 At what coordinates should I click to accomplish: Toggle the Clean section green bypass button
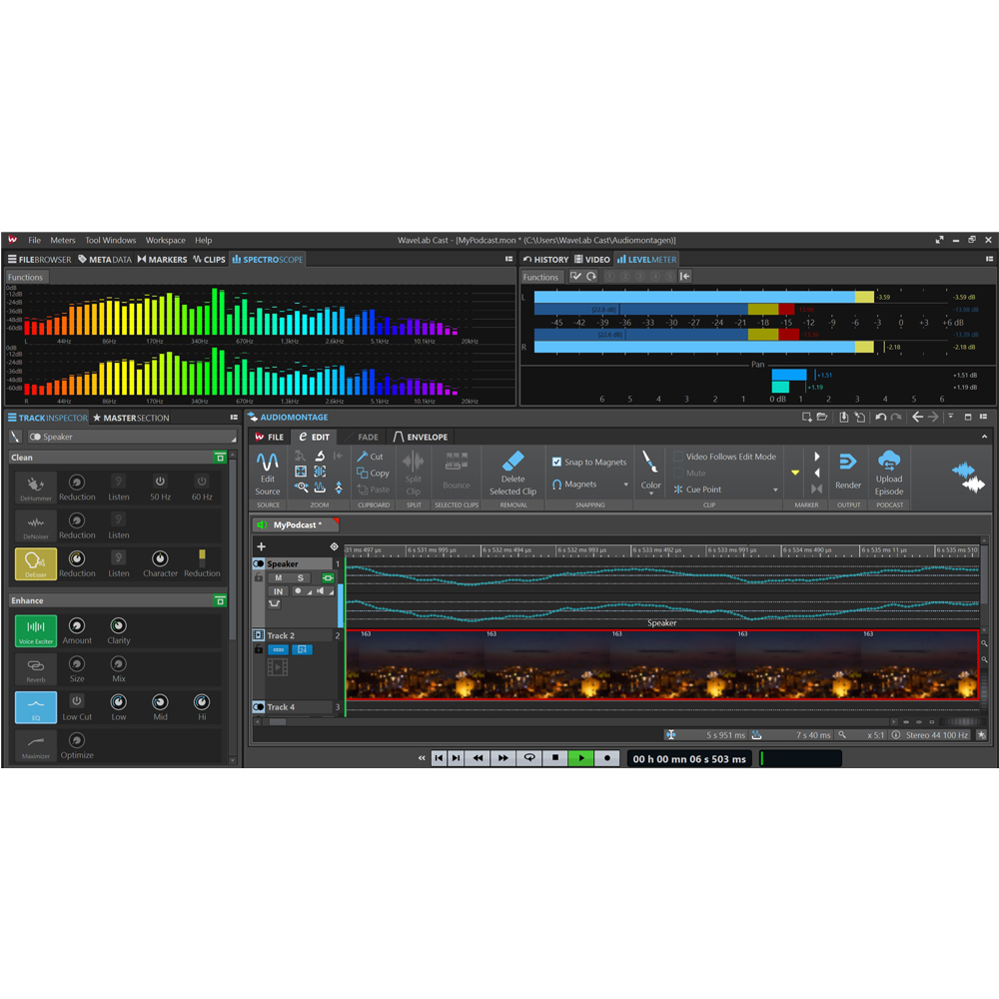coord(220,458)
